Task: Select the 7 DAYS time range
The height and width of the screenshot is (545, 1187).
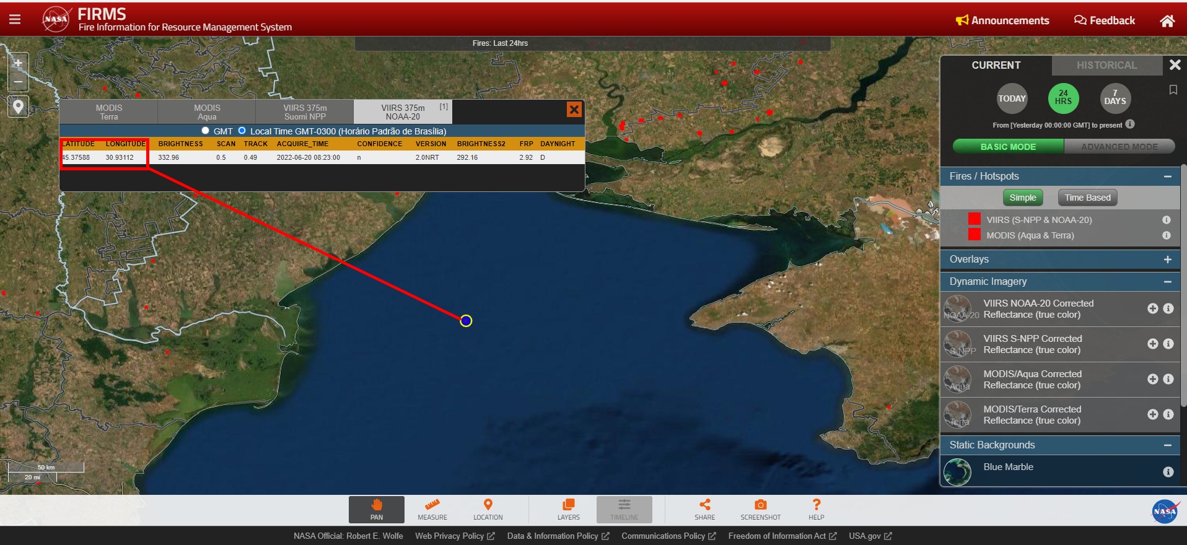Action: pos(1115,98)
